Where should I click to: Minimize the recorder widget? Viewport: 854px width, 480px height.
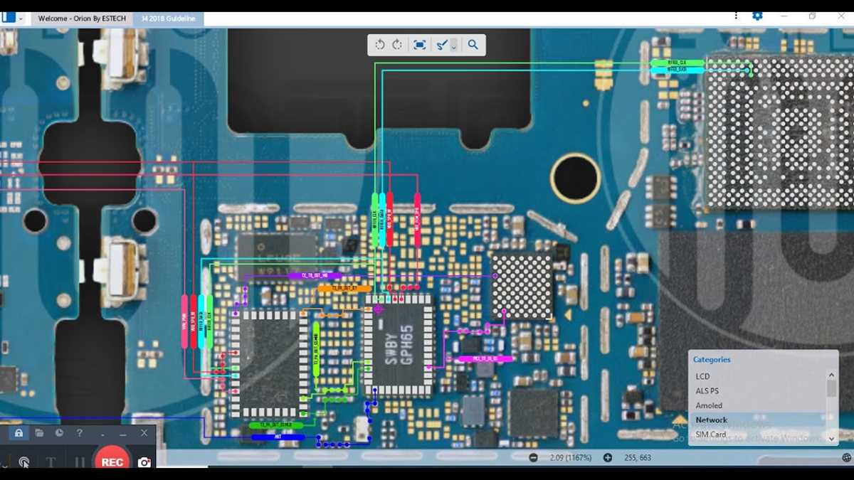(123, 434)
